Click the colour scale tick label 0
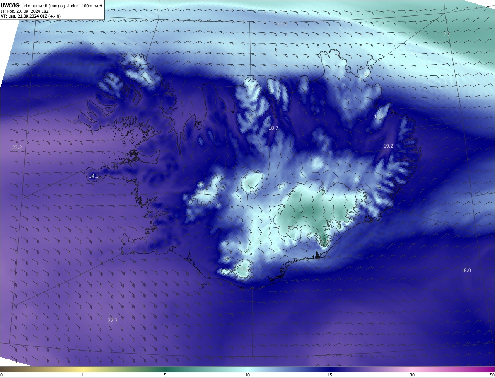This screenshot has height=378, width=495. click(1, 375)
